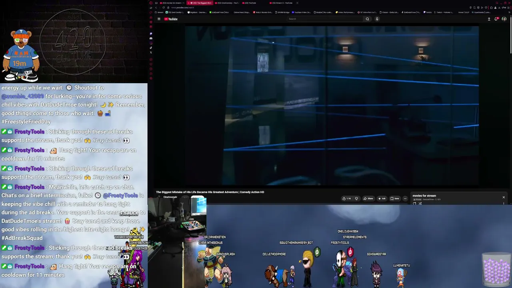The image size is (512, 288).
Task: Click the LUMENATETV character label
Action: (401, 265)
